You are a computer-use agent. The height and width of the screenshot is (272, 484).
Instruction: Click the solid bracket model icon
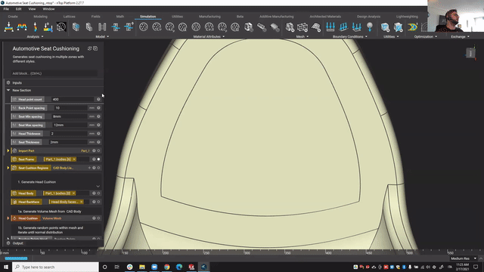[89, 27]
